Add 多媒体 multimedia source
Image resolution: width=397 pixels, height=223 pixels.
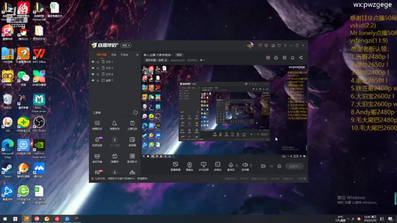point(217,167)
